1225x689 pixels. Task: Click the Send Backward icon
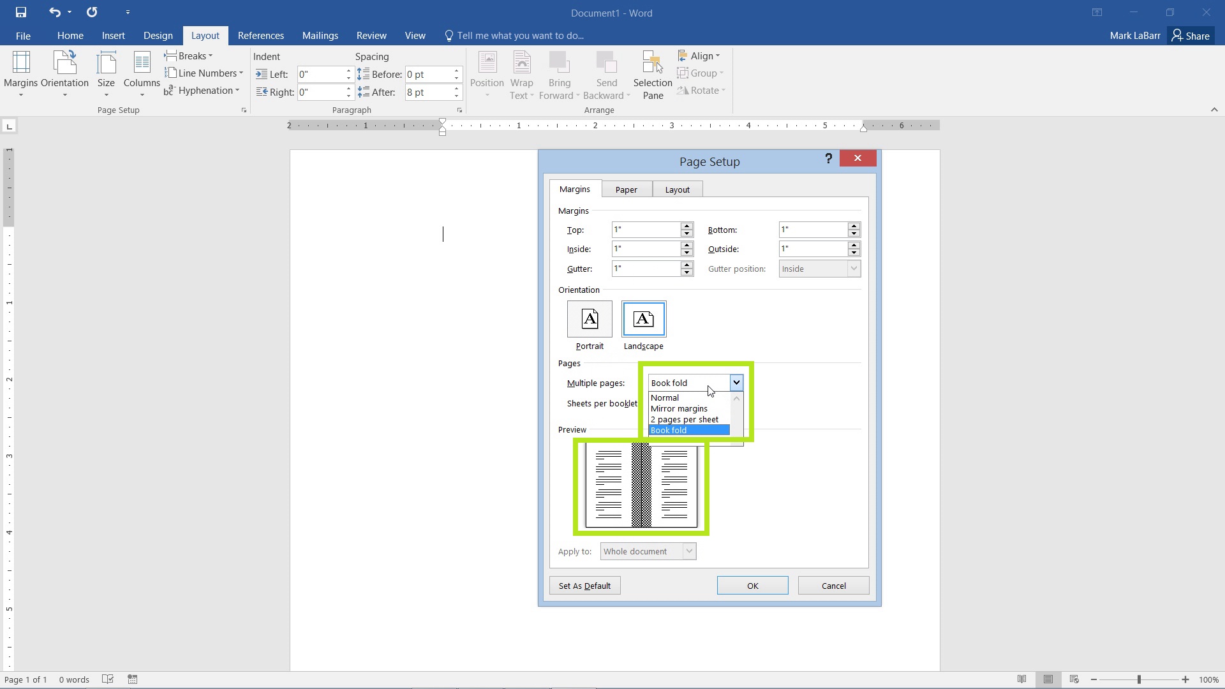point(606,73)
